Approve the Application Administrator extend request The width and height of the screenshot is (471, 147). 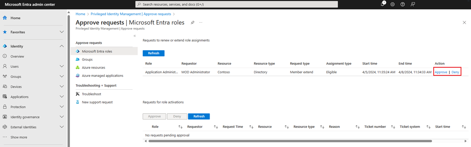click(441, 72)
